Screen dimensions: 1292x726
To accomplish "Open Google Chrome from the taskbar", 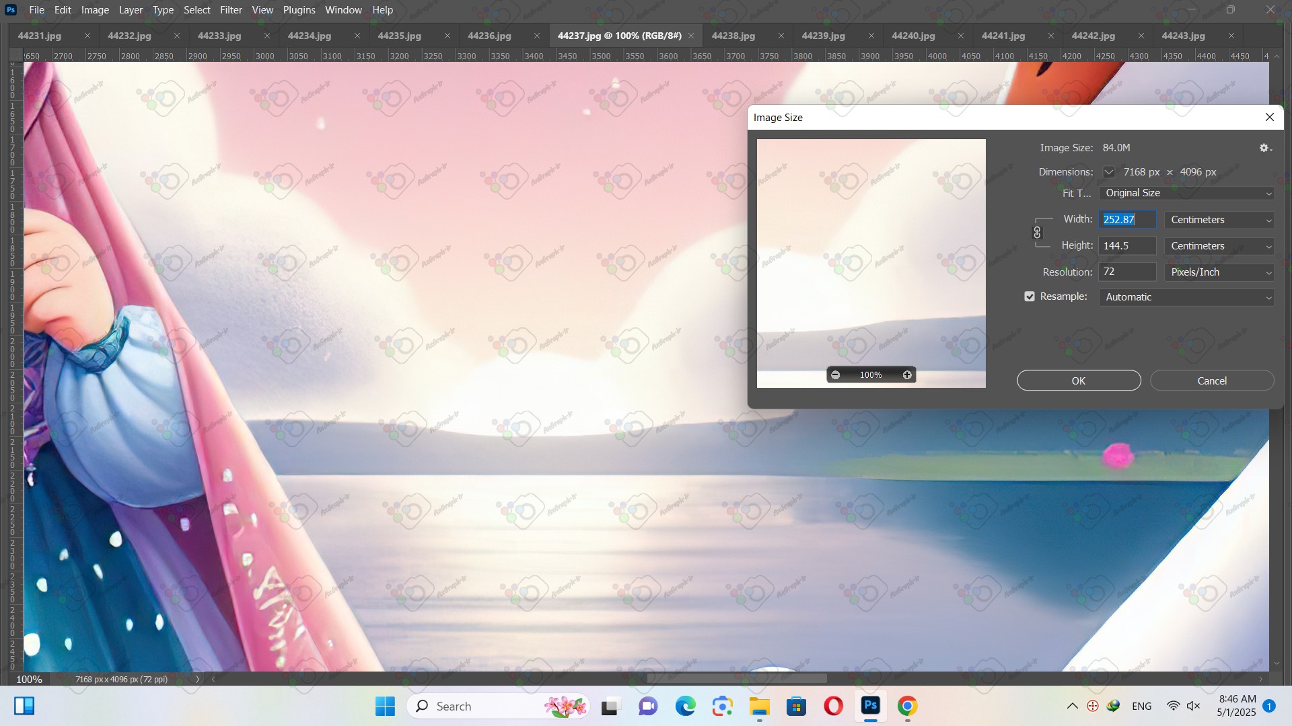I will point(907,707).
